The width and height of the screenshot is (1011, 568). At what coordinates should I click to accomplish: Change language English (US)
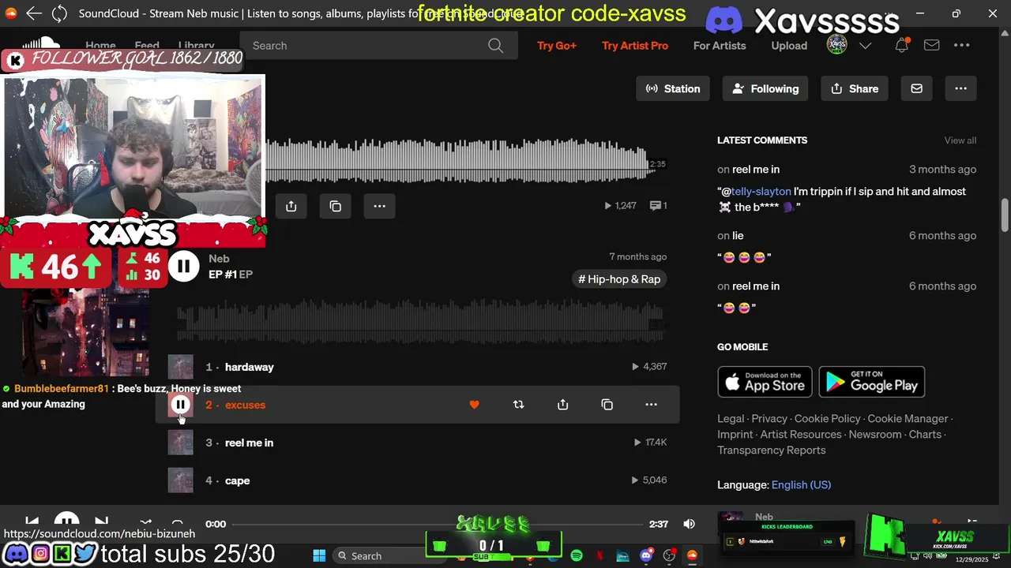tap(801, 485)
